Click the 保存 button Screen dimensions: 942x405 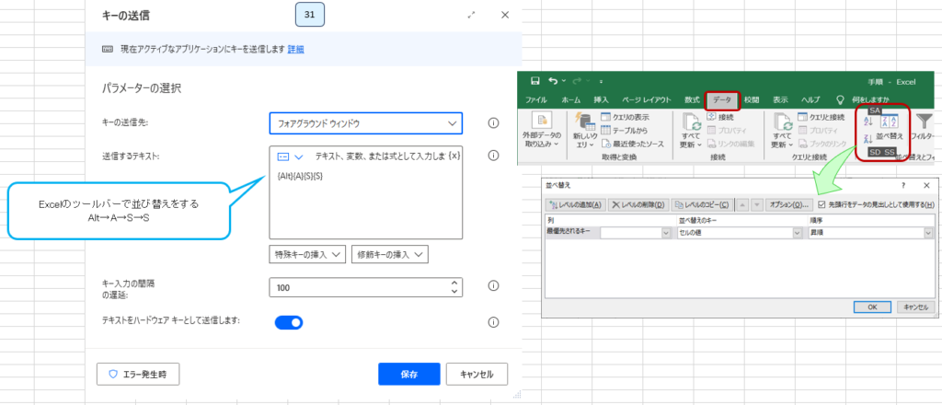coord(408,375)
